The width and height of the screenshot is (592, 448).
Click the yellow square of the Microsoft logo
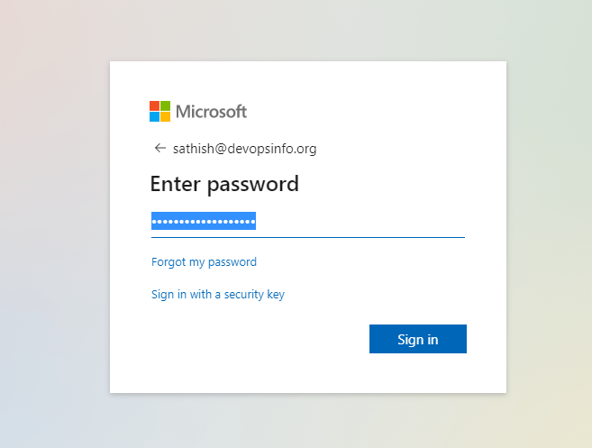tap(165, 117)
